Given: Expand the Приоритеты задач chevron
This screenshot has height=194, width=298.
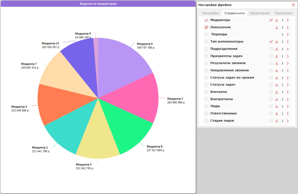Looking at the screenshot, I should pos(288,56).
